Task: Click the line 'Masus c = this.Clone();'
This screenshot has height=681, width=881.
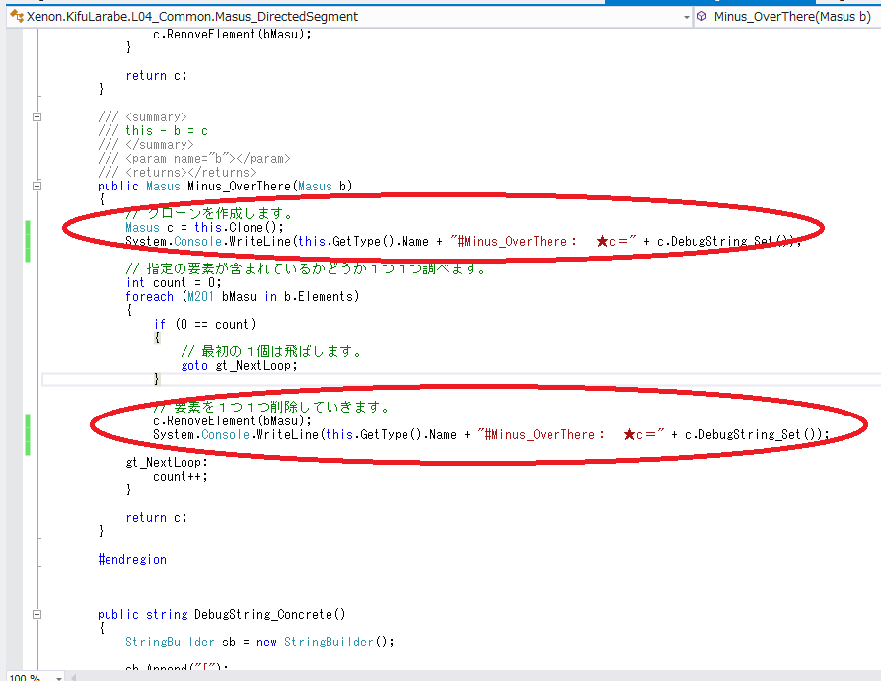Action: click(204, 228)
